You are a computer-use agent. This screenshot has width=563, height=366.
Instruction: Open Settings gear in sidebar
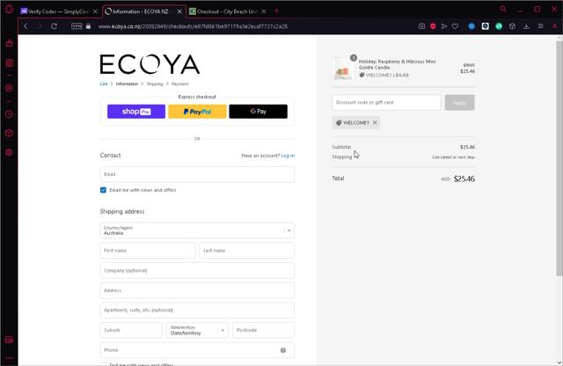(9, 152)
